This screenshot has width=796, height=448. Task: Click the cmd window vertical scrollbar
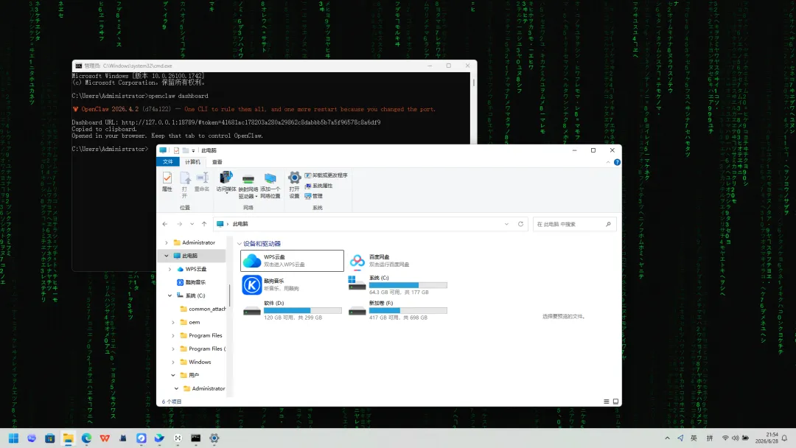(x=474, y=82)
